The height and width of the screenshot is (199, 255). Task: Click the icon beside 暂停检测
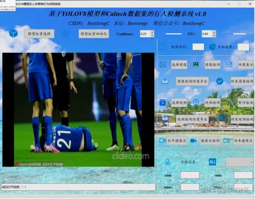231,103
